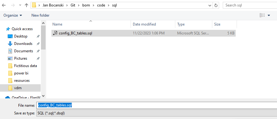Open the recent locations dropdown arrow
This screenshot has height=119, width=277.
(20, 5)
